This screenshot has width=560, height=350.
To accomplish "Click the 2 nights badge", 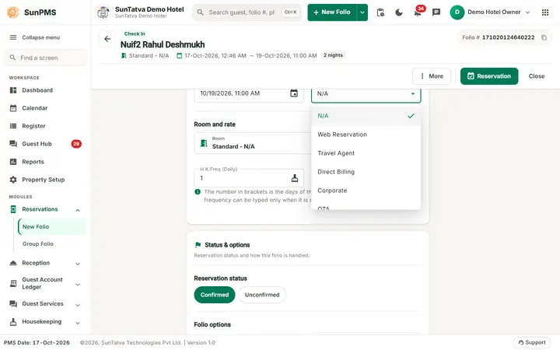I will click(333, 55).
